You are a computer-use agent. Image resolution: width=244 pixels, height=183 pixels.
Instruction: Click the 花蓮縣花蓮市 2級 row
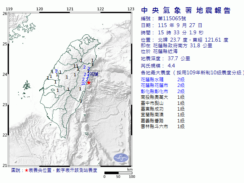(163, 85)
